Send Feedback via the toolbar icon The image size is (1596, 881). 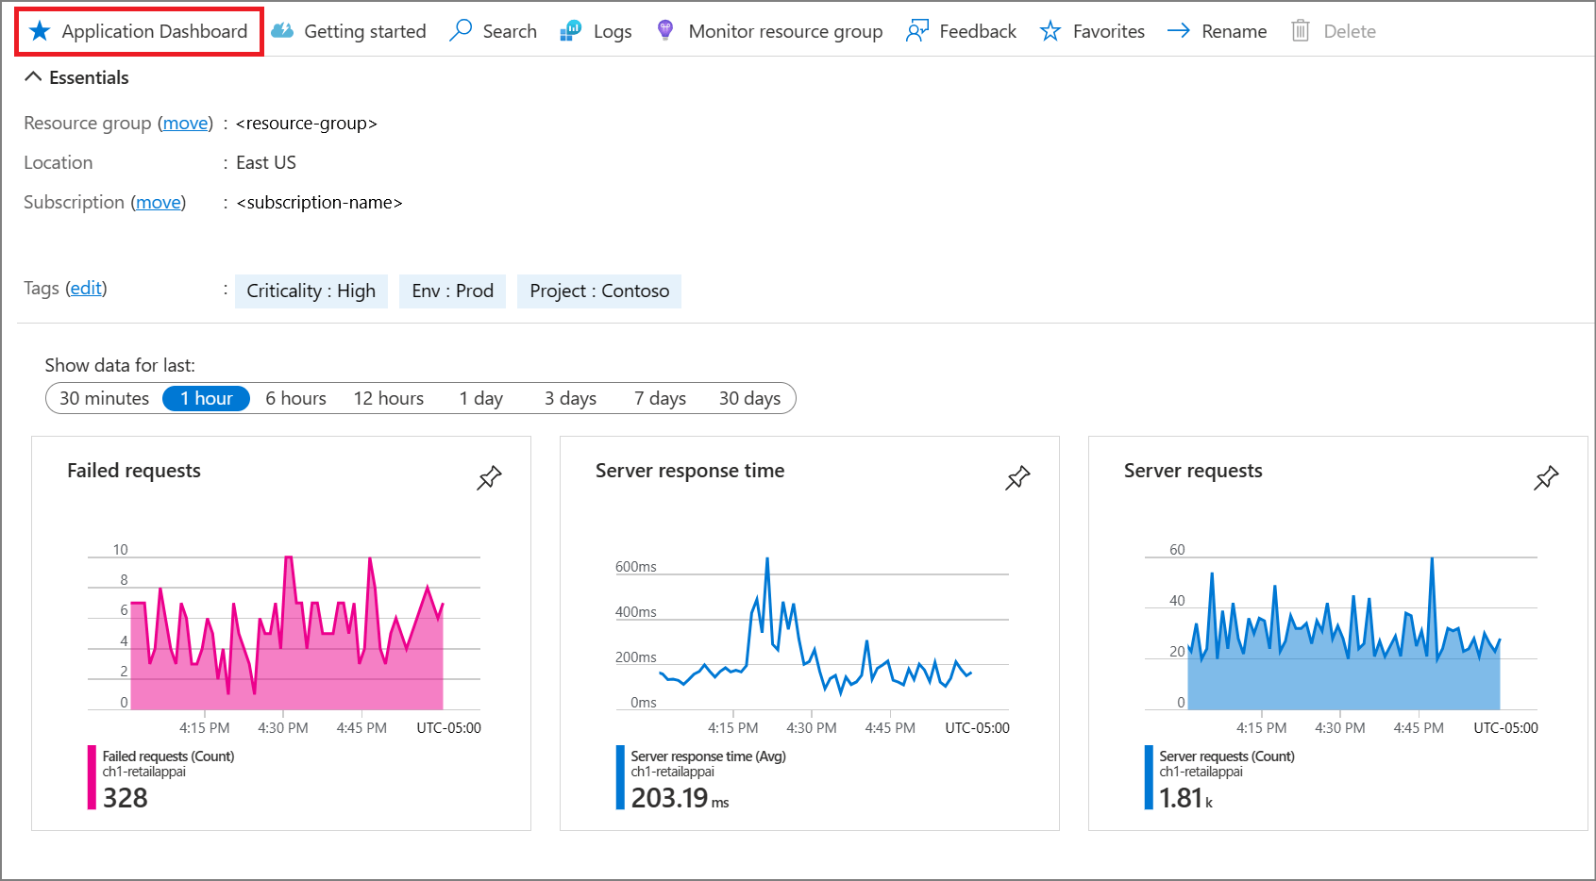[x=960, y=30]
